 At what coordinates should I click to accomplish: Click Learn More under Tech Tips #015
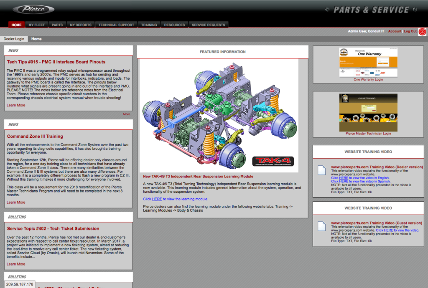coord(16,105)
